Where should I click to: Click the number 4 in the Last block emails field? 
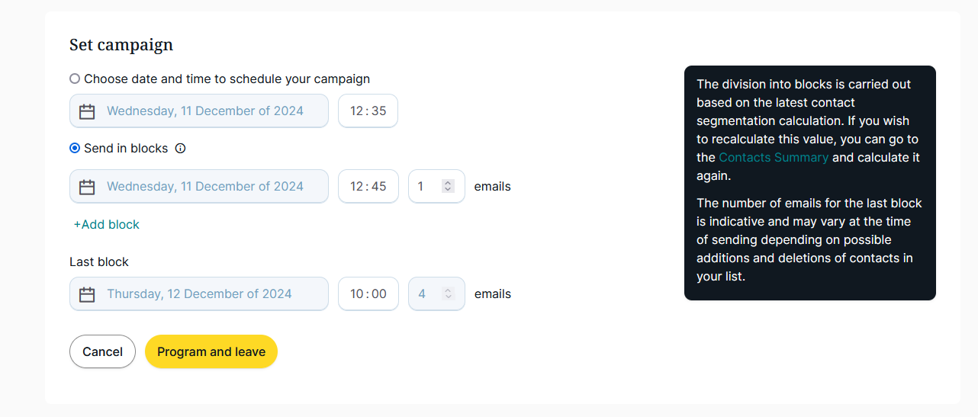[x=422, y=294]
